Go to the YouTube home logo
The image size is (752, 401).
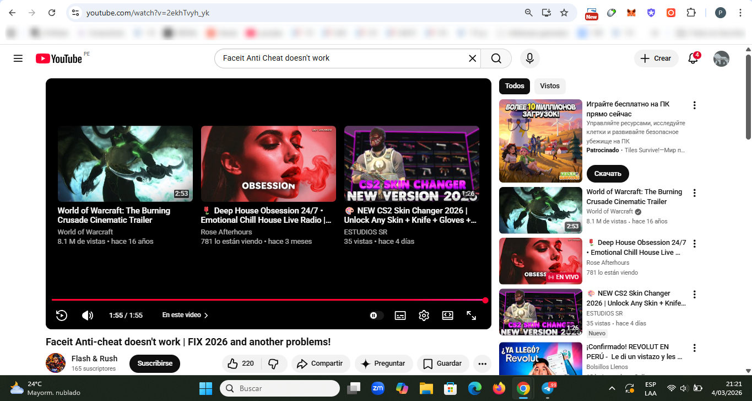[x=59, y=58]
